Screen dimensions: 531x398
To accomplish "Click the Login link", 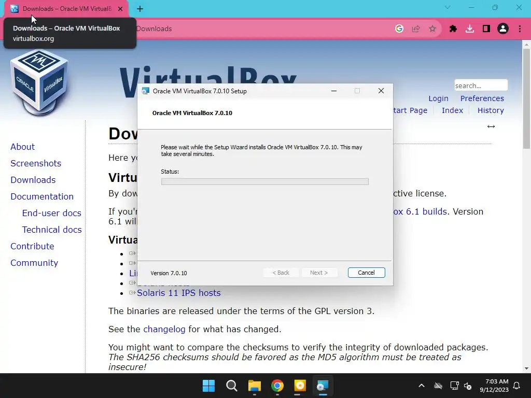I will pos(438,98).
